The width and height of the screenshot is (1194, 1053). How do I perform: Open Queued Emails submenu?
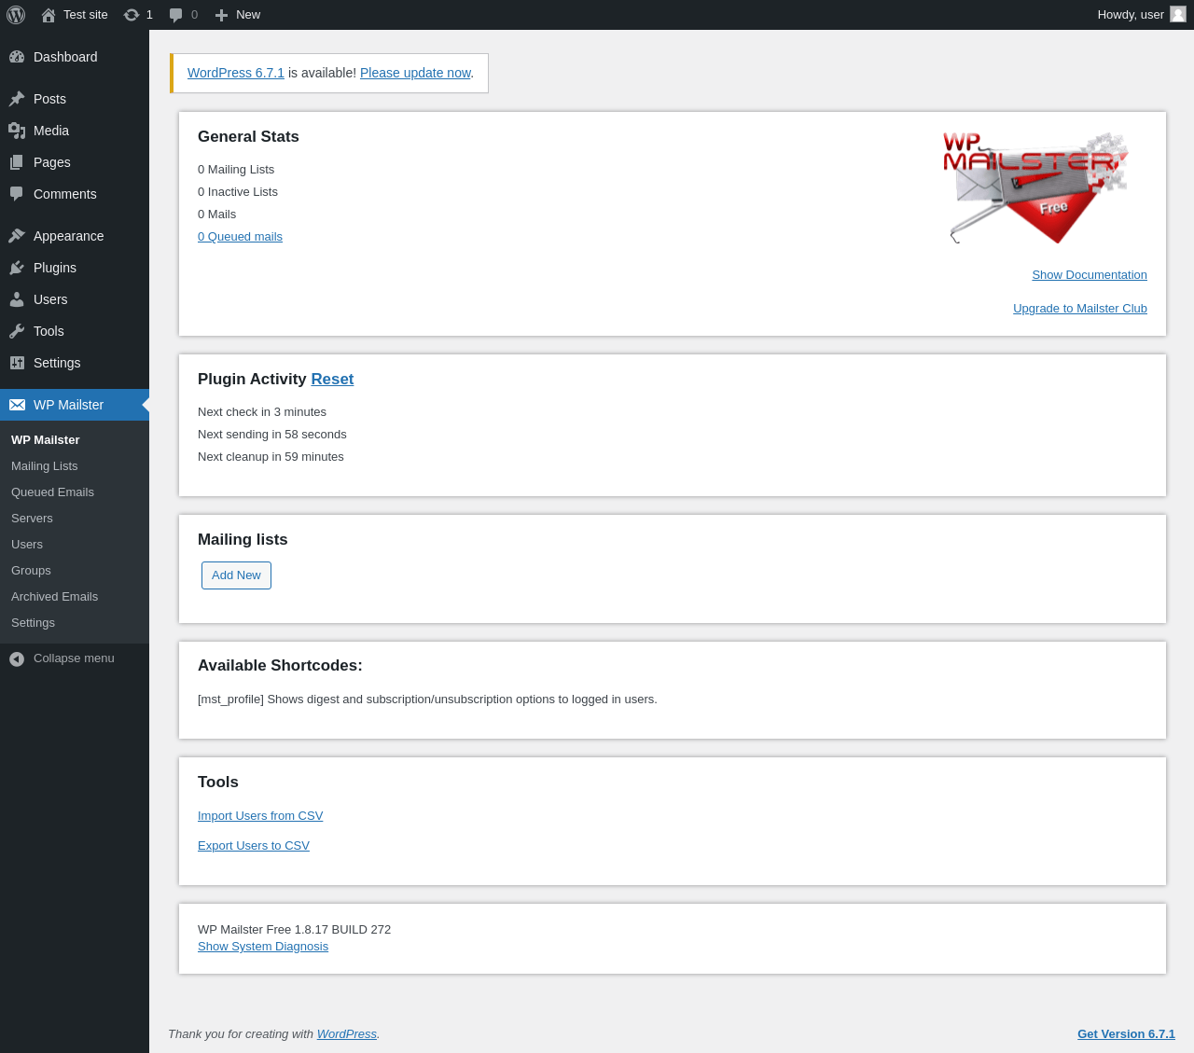pos(52,492)
